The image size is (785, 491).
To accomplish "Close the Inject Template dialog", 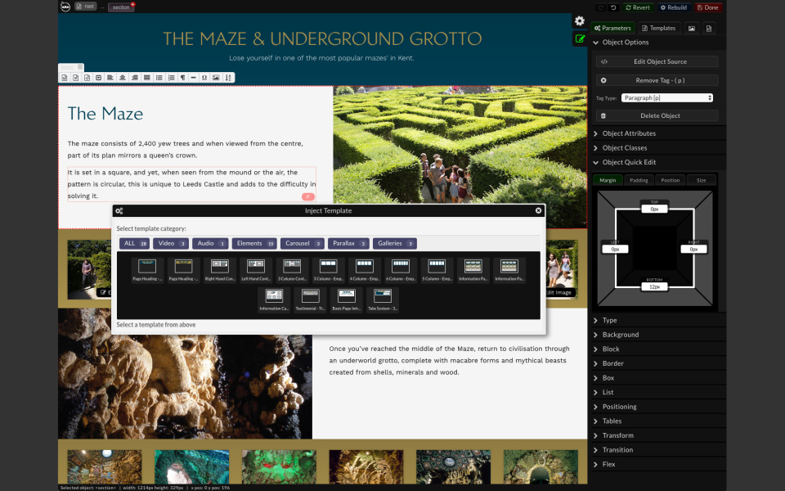I will [x=539, y=210].
